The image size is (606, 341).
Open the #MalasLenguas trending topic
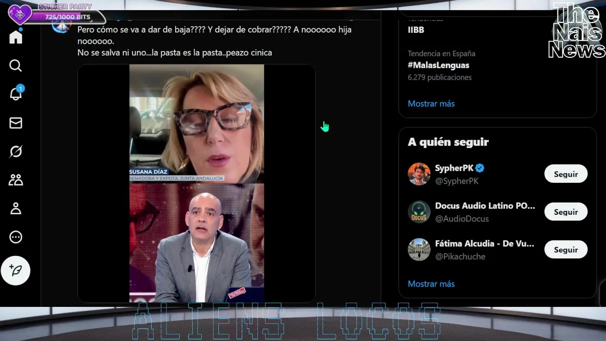438,65
